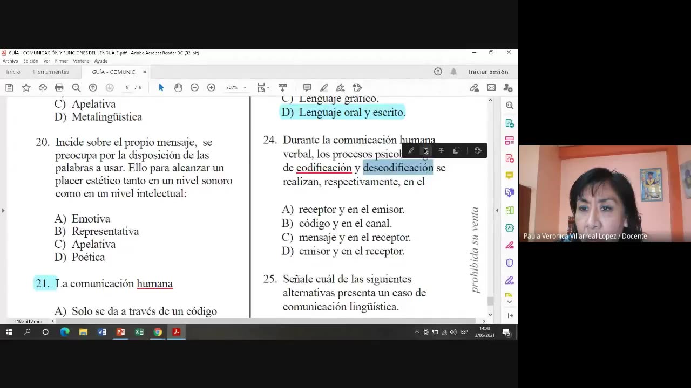Open the Firmar menu
This screenshot has height=388, width=691.
[x=62, y=61]
